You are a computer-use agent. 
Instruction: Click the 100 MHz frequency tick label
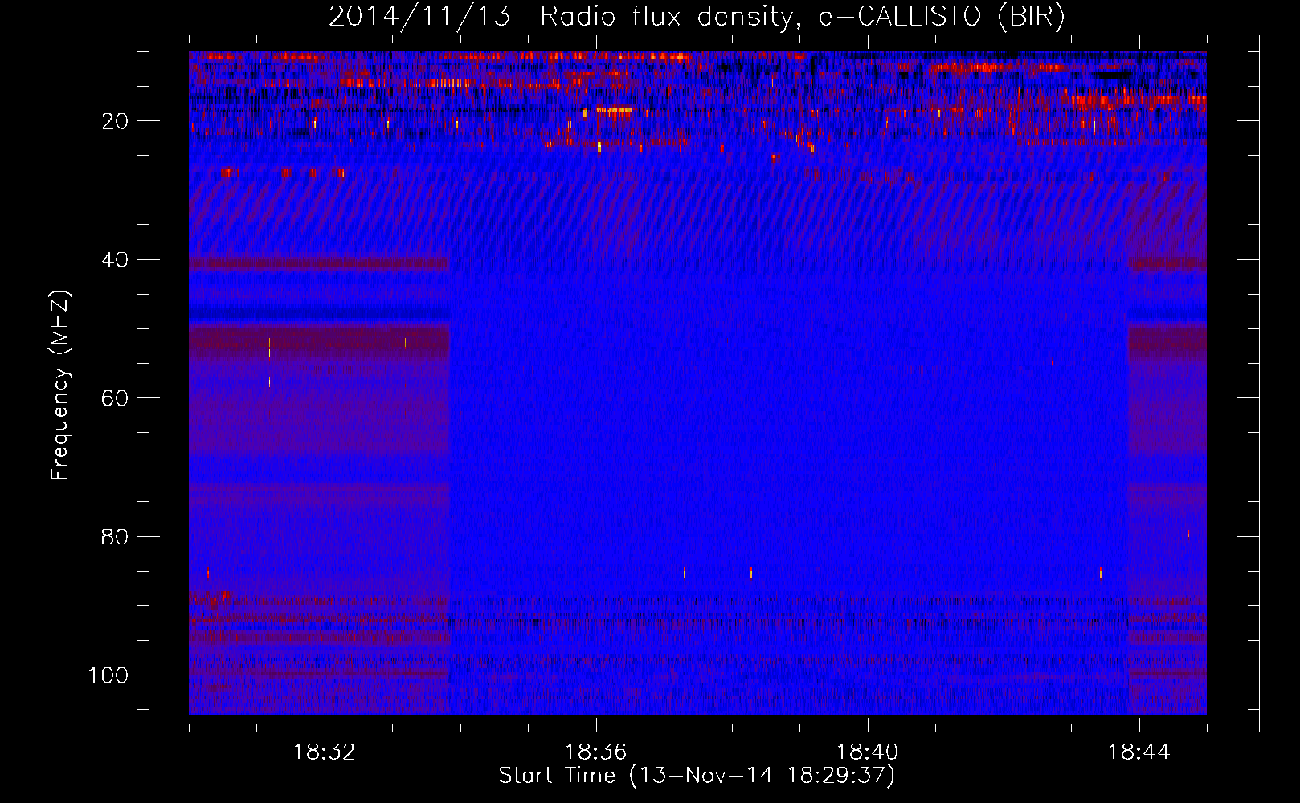[x=108, y=675]
